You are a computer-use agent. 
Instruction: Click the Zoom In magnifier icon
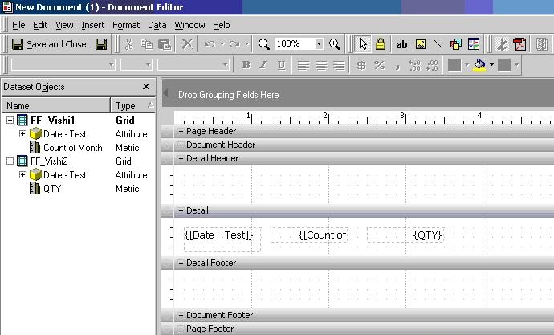pyautogui.click(x=334, y=44)
